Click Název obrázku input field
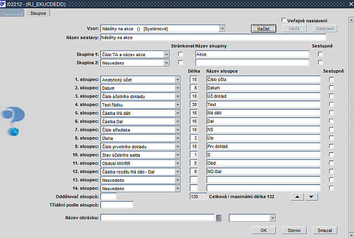Viewport: 354px width, 238px height. pos(157,218)
